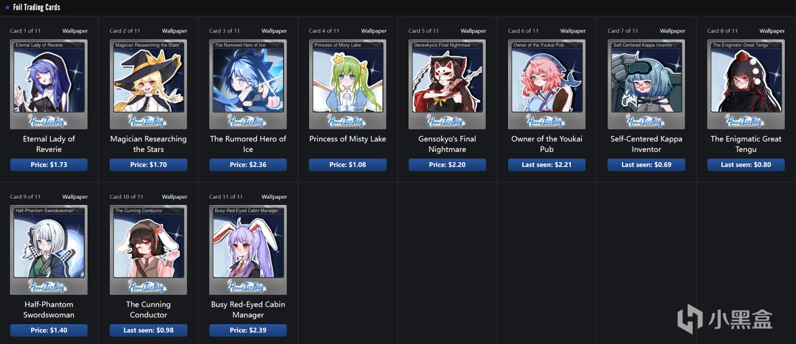796x344 pixels.
Task: Open the Last seen: $0.98 listing
Action: coord(149,330)
